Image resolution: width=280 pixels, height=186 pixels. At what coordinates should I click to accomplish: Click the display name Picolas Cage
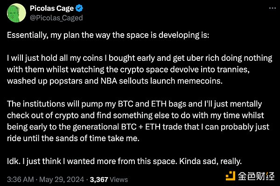pos(52,8)
